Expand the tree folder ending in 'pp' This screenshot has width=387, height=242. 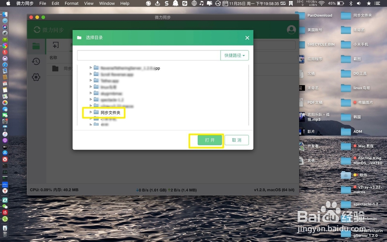pos(91,67)
